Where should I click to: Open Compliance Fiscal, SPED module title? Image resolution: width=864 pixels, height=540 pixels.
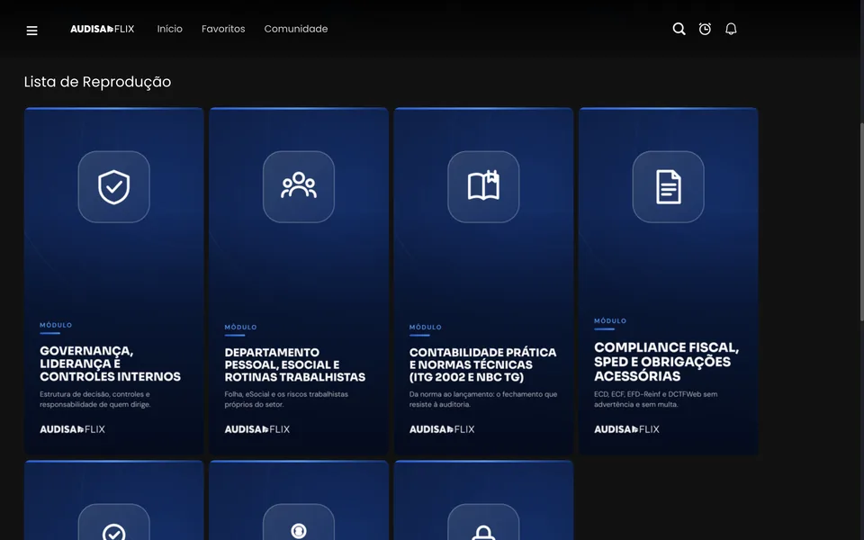pyautogui.click(x=666, y=362)
